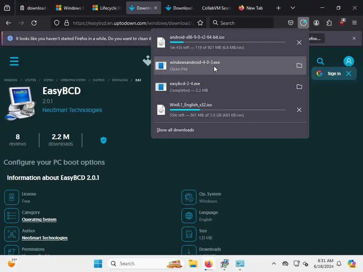
Task: Switch to the Lifecycle FAQ tab
Action: coord(107,8)
